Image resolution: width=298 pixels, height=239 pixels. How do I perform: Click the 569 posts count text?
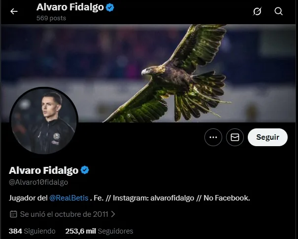click(x=51, y=18)
